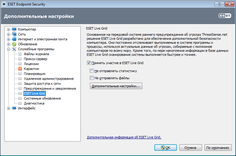Image resolution: width=236 pixels, height=156 pixels.
Task: Click the Интернет и электронная почта icon
Action: point(14,39)
